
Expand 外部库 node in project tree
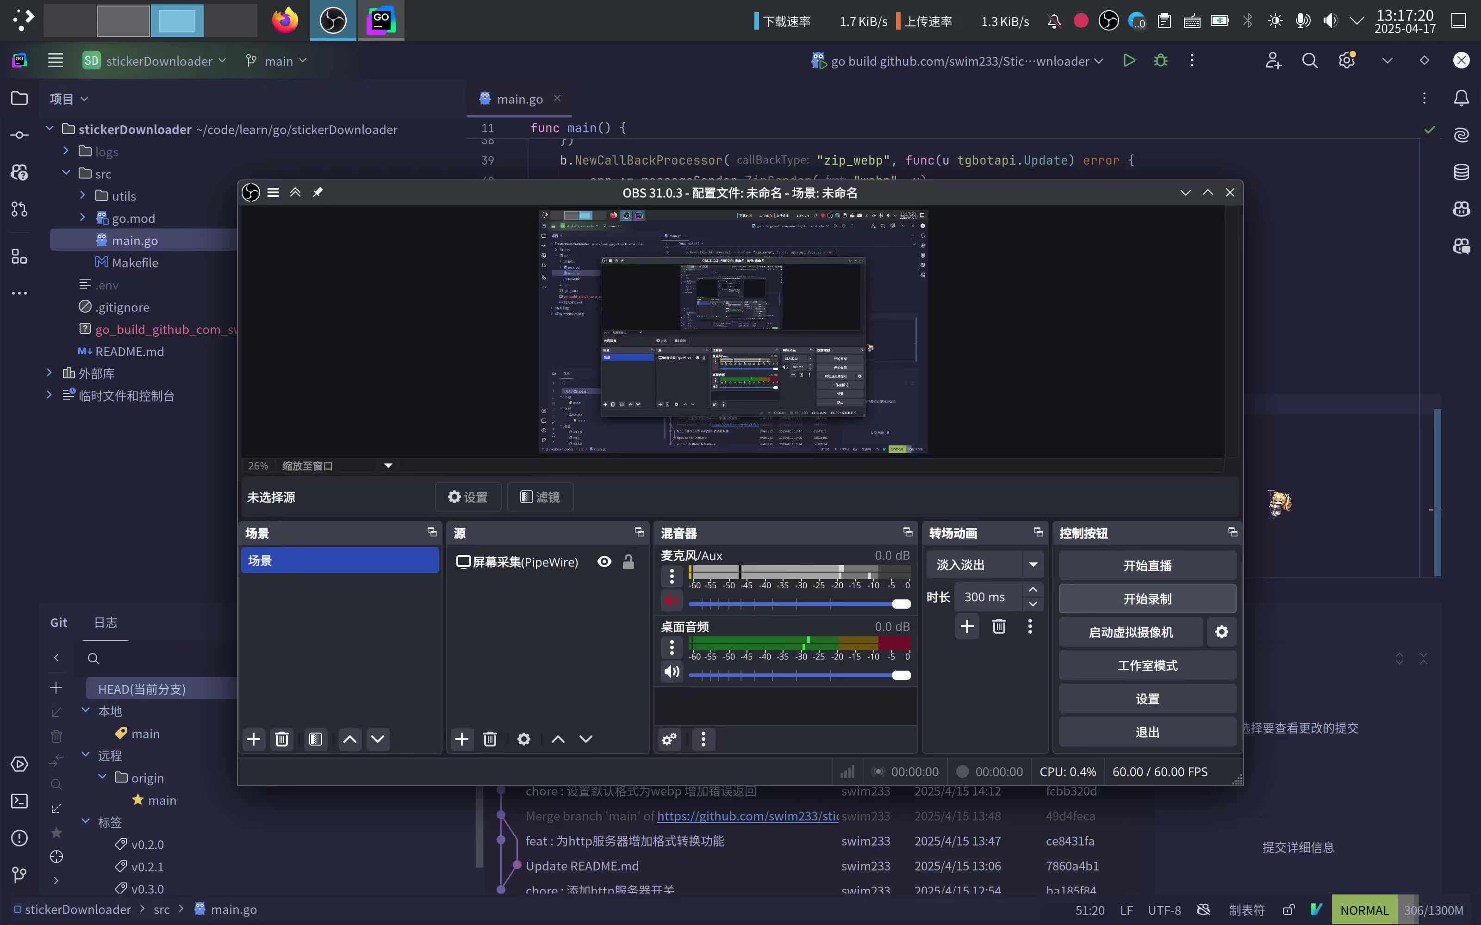50,373
